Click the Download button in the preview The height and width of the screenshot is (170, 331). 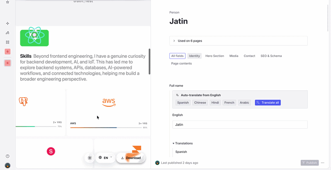(x=131, y=158)
